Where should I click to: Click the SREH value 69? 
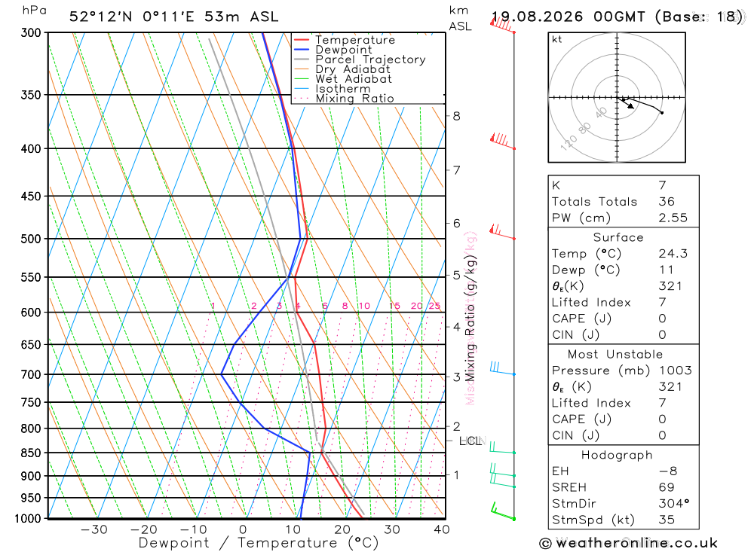667,488
